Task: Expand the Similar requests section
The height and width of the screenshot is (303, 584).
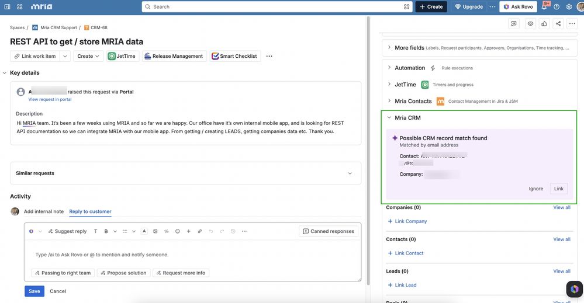Action: (185, 173)
